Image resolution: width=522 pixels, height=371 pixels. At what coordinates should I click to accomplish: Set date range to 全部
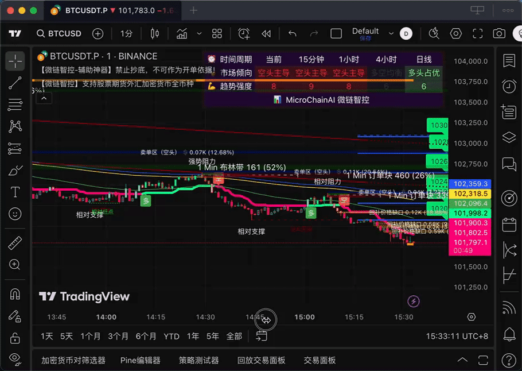pos(234,337)
